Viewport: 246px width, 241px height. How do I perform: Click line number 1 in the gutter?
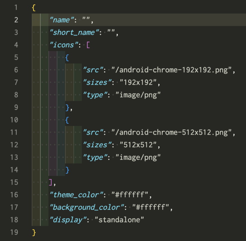[16, 7]
